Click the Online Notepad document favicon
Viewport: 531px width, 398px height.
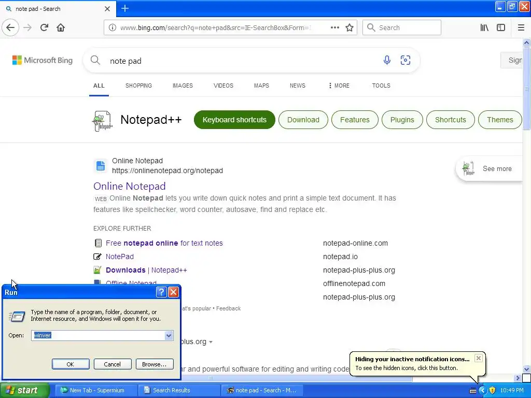(101, 166)
